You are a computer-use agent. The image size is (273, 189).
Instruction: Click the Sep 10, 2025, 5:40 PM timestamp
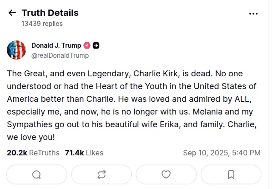(222, 153)
